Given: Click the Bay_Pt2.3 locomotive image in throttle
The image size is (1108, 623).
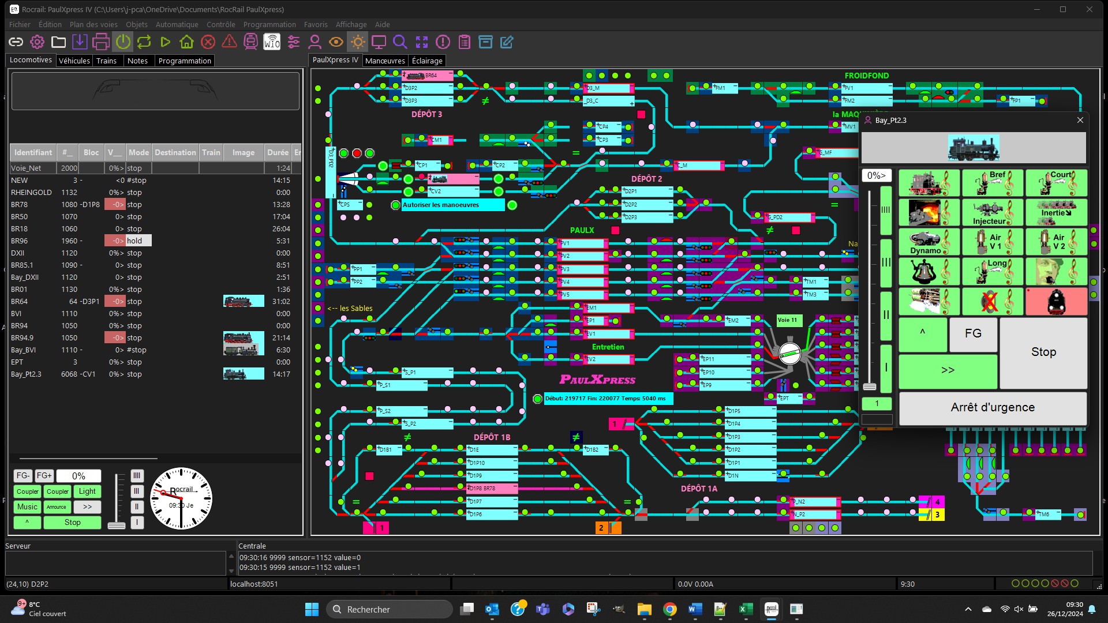Looking at the screenshot, I should [x=973, y=148].
